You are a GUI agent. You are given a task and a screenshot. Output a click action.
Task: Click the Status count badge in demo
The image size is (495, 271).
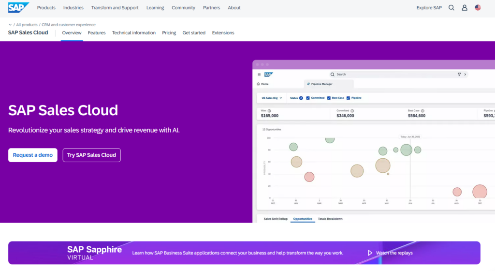click(301, 98)
